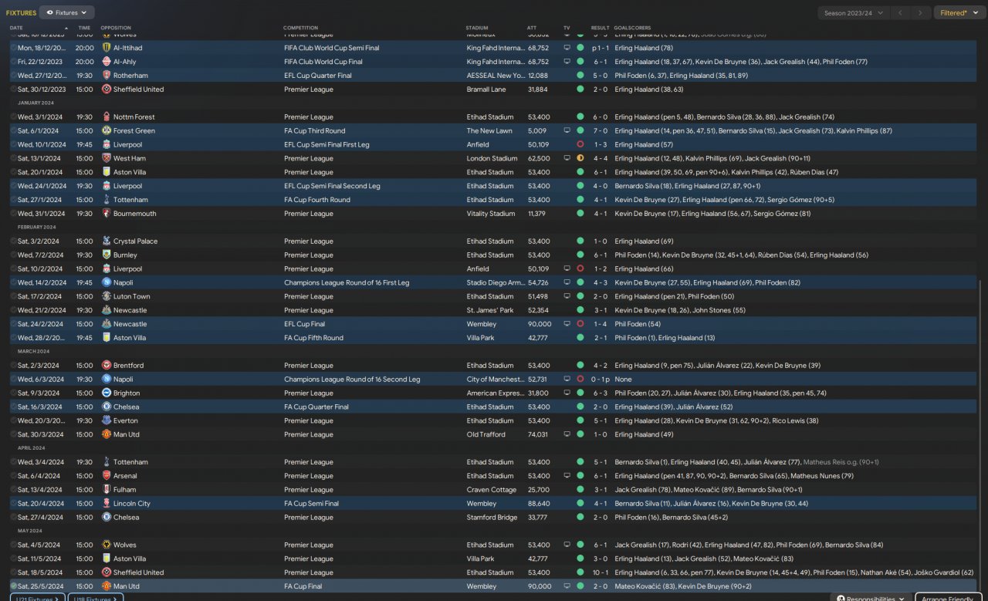The image size is (988, 601).
Task: Click the Rotherham club badge
Action: [x=107, y=76]
